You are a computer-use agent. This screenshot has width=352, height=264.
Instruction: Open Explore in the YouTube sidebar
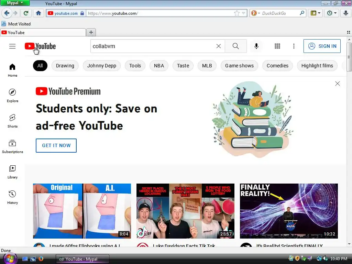[12, 96]
